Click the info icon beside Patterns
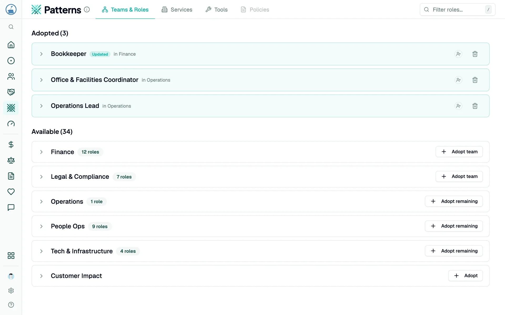 87,9
